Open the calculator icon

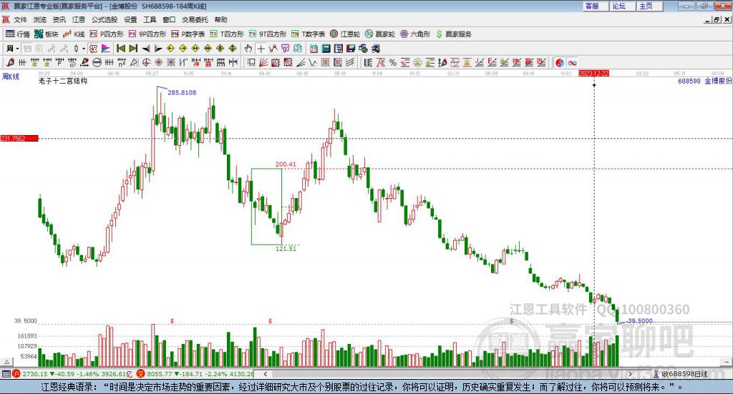(x=326, y=49)
